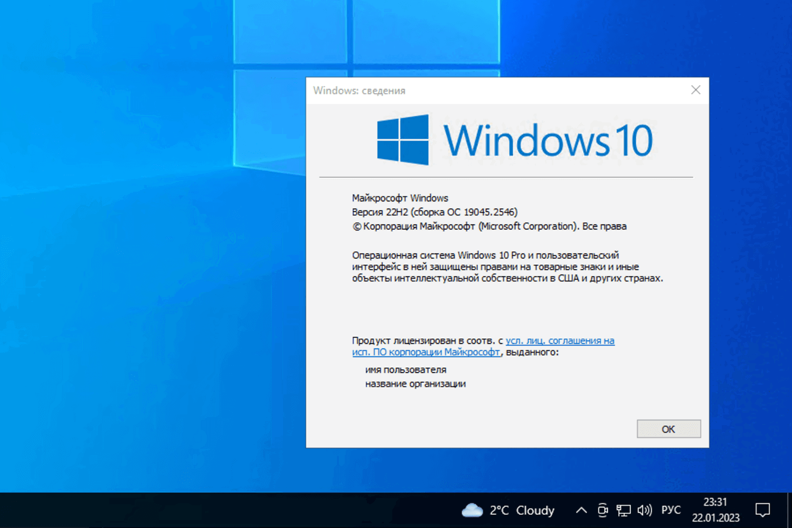The height and width of the screenshot is (528, 792).
Task: Switch input language via РУС indicator
Action: (671, 510)
